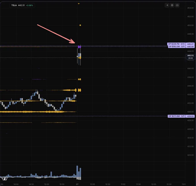Click the gray circle record icon
Image resolution: width=196 pixels, height=186 pixels.
click(x=172, y=5)
